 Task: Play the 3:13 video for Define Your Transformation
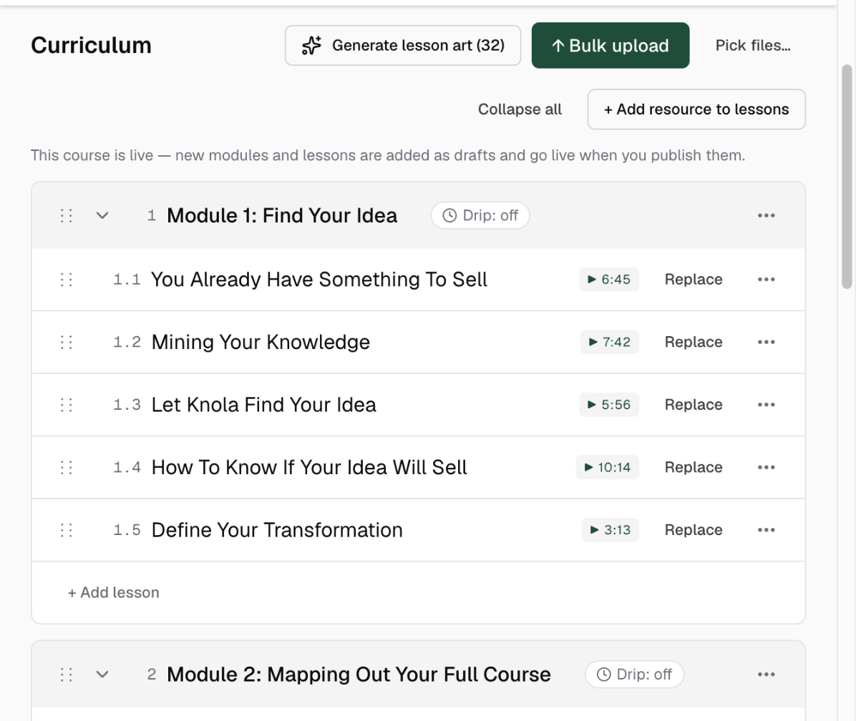(x=610, y=530)
